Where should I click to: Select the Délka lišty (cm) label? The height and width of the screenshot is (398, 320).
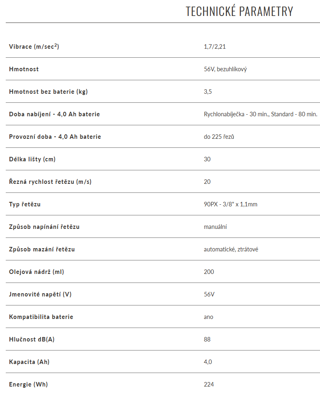coord(32,159)
